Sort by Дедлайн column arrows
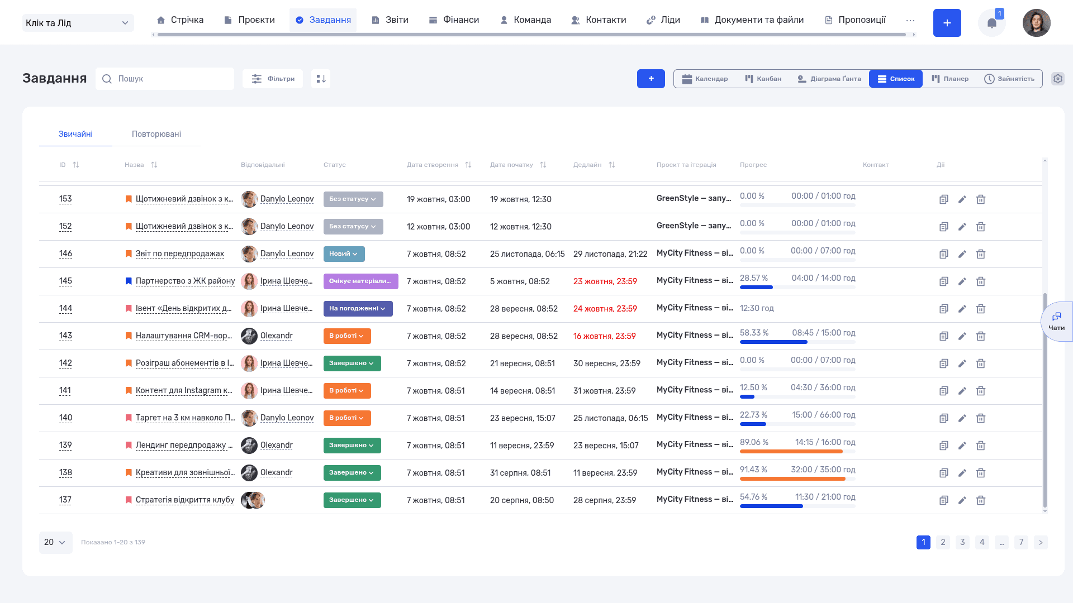The image size is (1073, 603). click(612, 165)
